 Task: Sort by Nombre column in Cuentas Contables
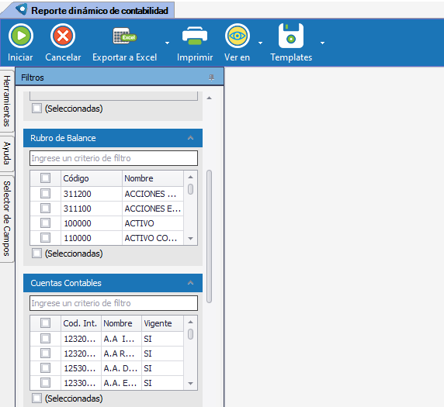click(x=121, y=323)
